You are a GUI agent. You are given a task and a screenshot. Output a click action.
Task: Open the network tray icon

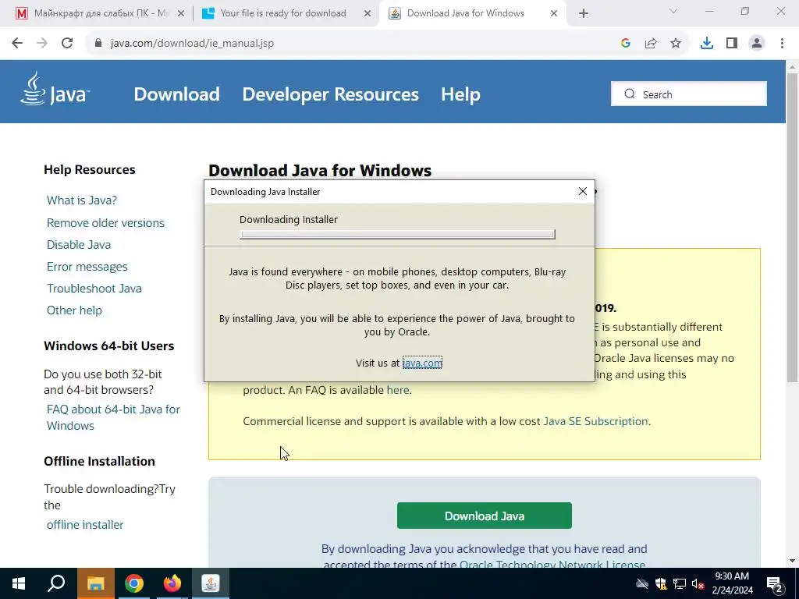coord(680,583)
